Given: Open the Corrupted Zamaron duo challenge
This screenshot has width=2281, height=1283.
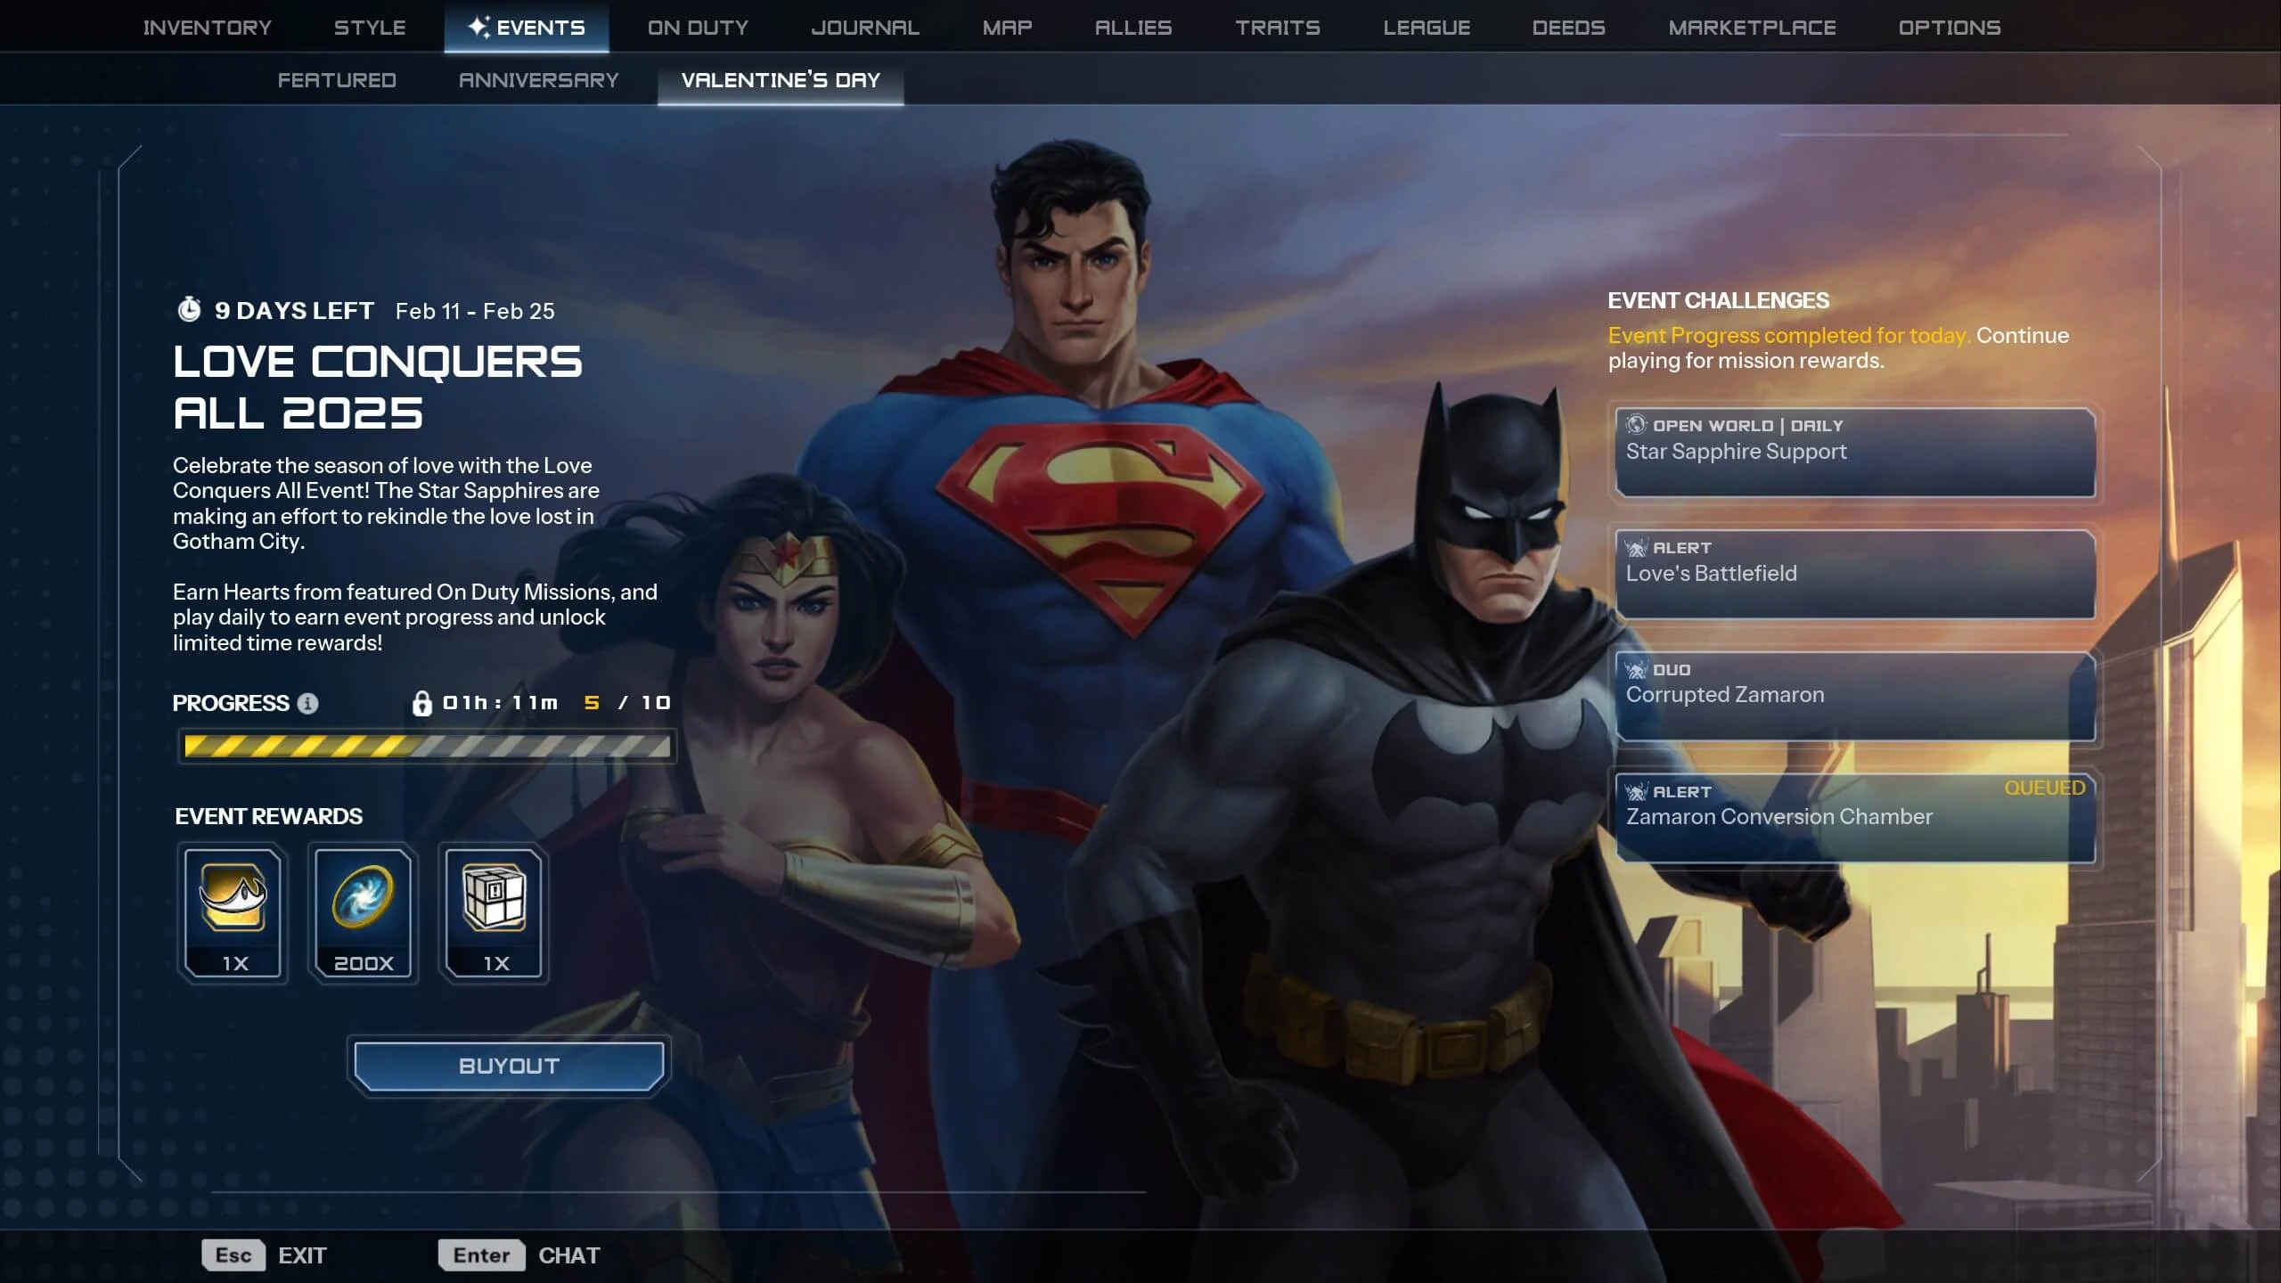Looking at the screenshot, I should click(1855, 696).
